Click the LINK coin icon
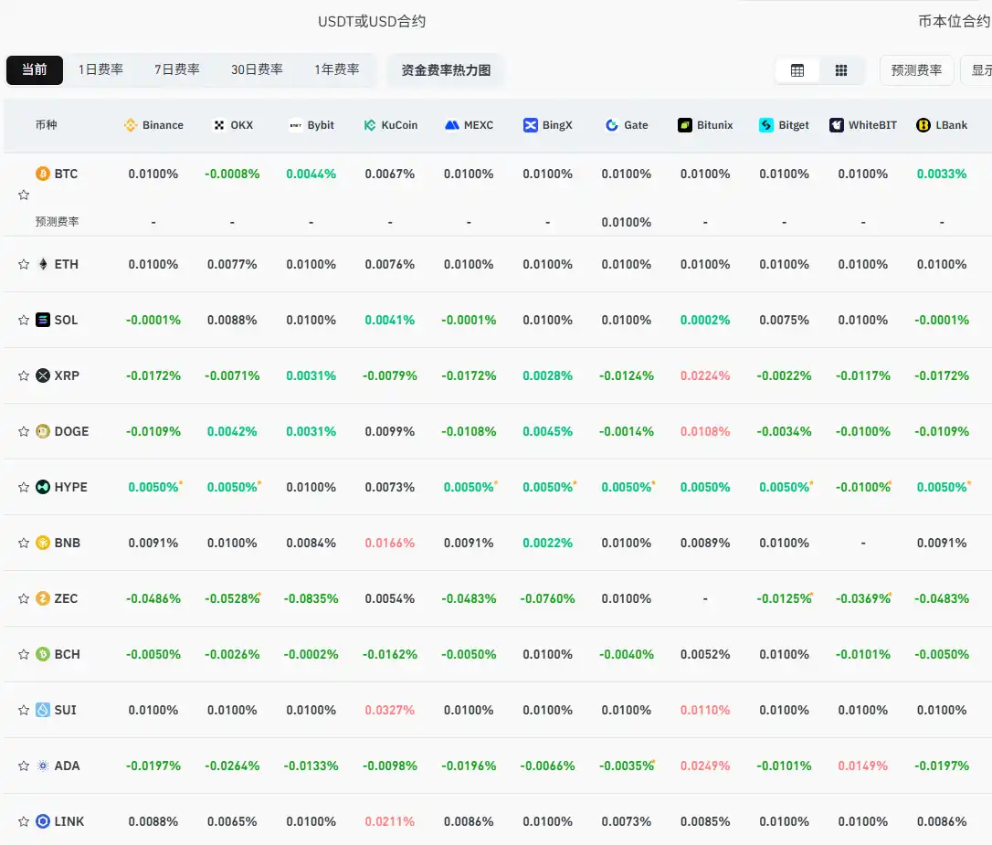Viewport: 992px width, 845px height. click(42, 821)
